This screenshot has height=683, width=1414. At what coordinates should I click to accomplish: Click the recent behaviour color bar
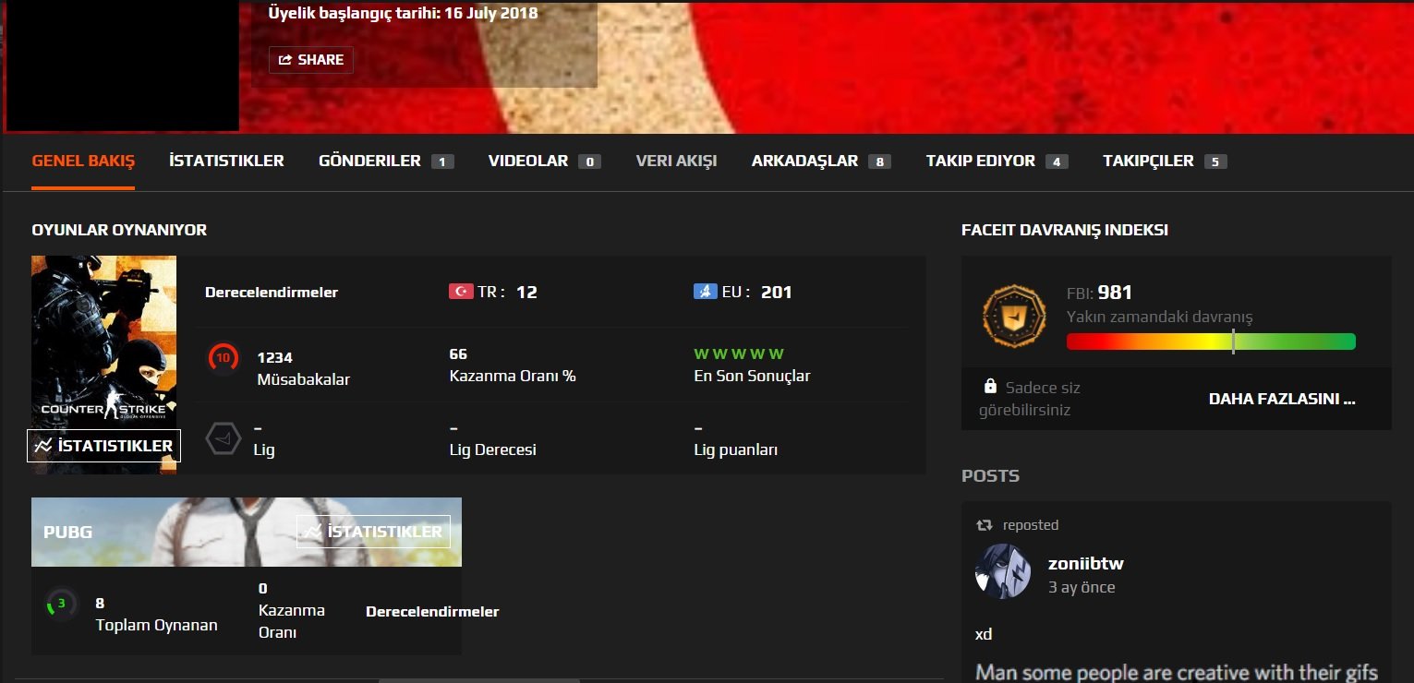(x=1211, y=341)
